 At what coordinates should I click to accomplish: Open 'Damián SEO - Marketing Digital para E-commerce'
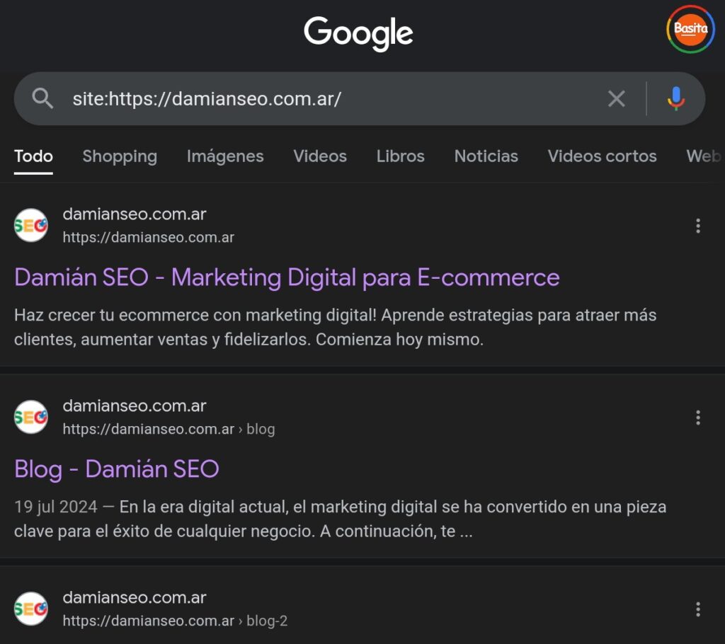[286, 277]
